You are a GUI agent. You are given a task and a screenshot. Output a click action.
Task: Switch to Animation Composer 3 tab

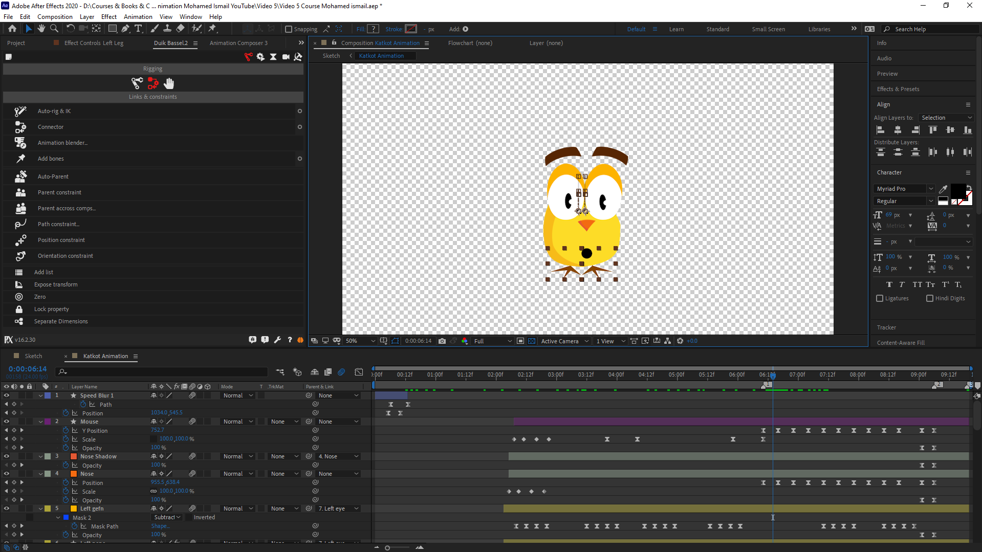(238, 43)
